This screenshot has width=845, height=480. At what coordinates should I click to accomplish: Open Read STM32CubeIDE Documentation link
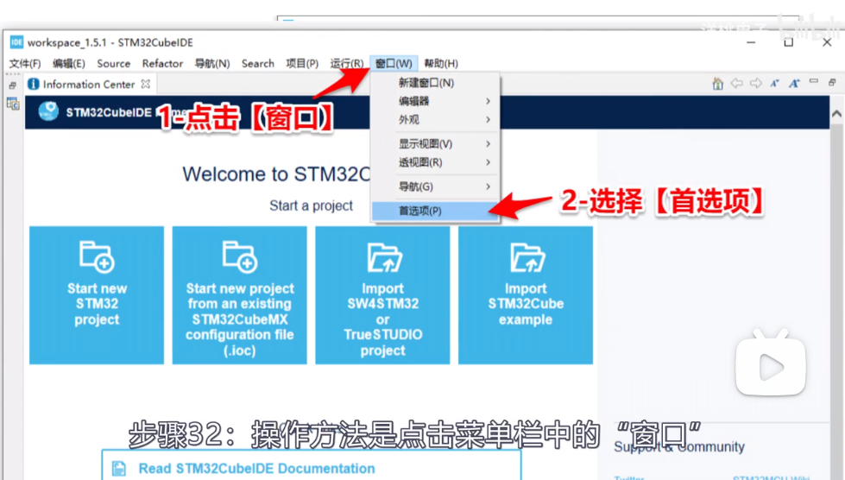point(257,468)
